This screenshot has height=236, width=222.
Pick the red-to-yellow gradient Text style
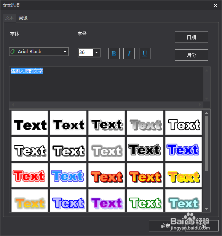pyautogui.click(x=145, y=175)
